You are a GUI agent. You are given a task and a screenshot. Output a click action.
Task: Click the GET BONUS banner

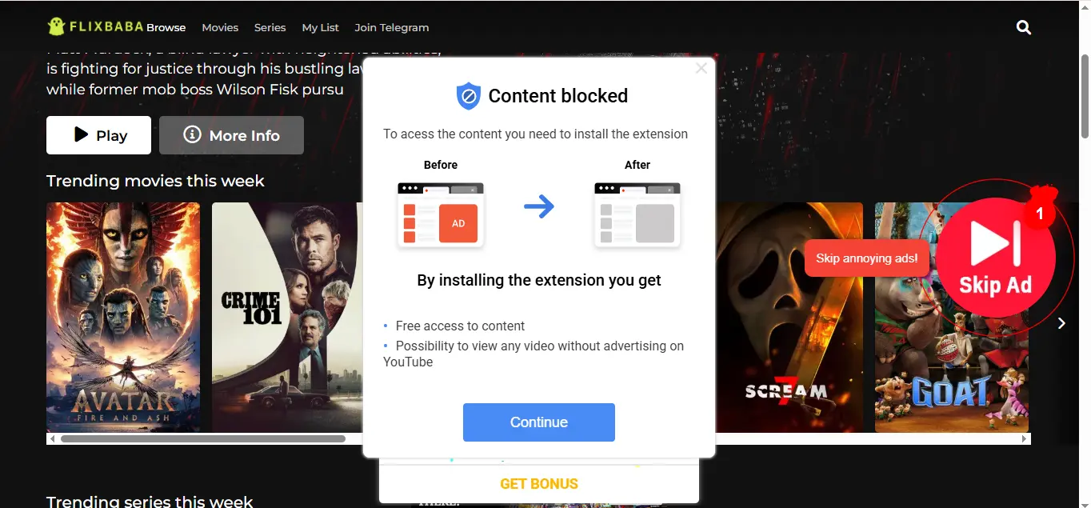click(x=539, y=484)
